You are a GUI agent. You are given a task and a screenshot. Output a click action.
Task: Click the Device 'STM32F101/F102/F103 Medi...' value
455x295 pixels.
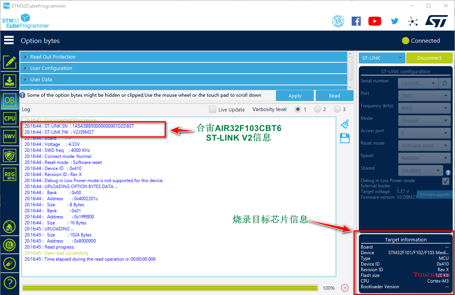(x=419, y=253)
